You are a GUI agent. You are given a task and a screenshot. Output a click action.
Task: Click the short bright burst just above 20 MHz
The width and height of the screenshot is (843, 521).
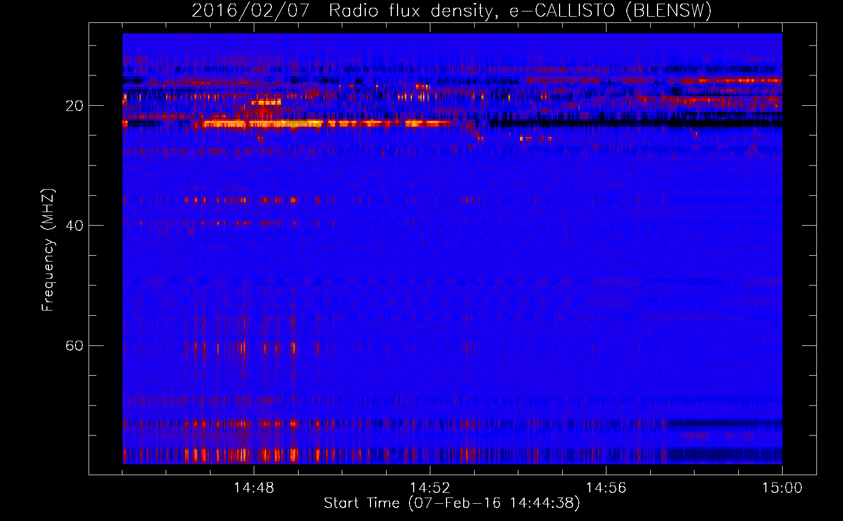tap(266, 102)
